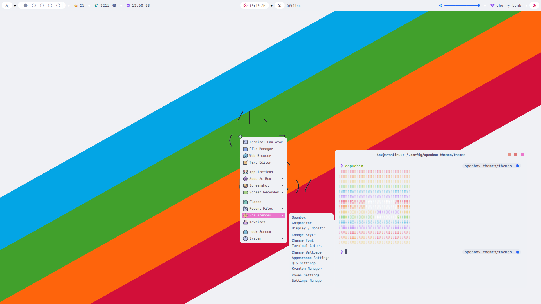The width and height of the screenshot is (541, 304).
Task: Select the Text Editor menu entry
Action: pyautogui.click(x=260, y=162)
